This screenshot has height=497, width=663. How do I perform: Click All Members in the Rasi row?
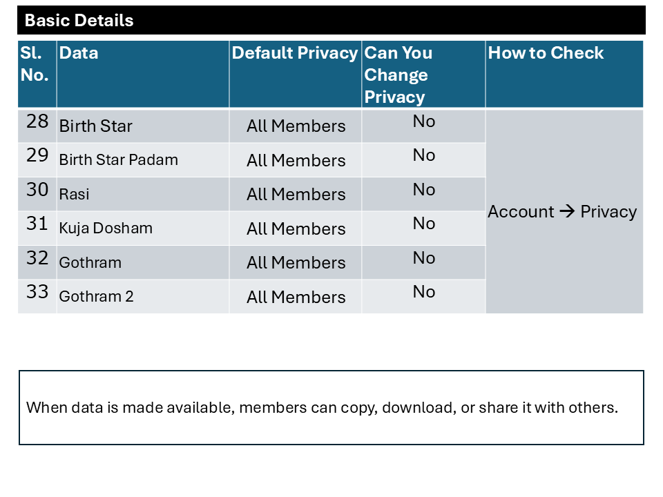tap(296, 195)
